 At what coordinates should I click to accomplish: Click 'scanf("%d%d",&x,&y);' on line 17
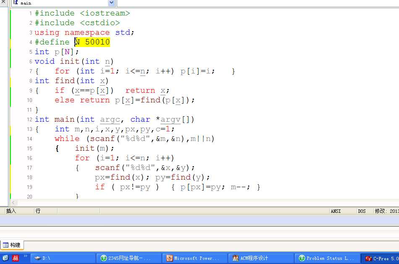click(x=145, y=167)
